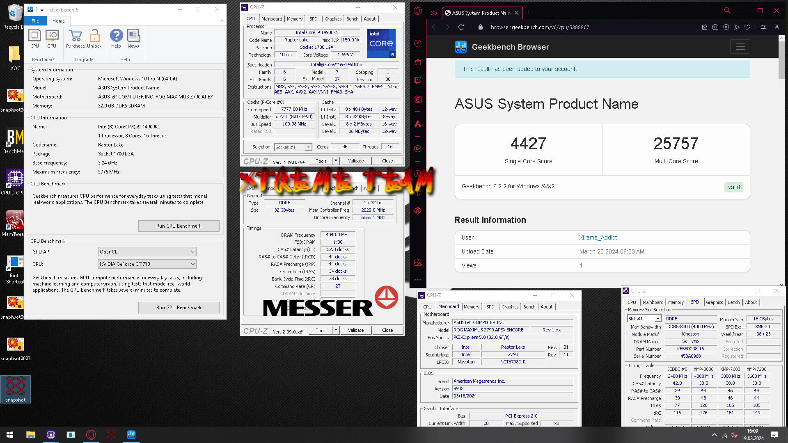This screenshot has height=443, width=788.
Task: Open the Twitch sidebar icon
Action: [x=418, y=80]
